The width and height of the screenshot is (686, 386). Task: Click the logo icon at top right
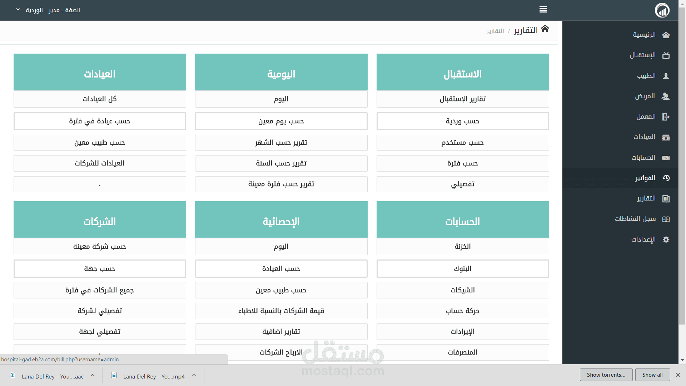pos(662,10)
